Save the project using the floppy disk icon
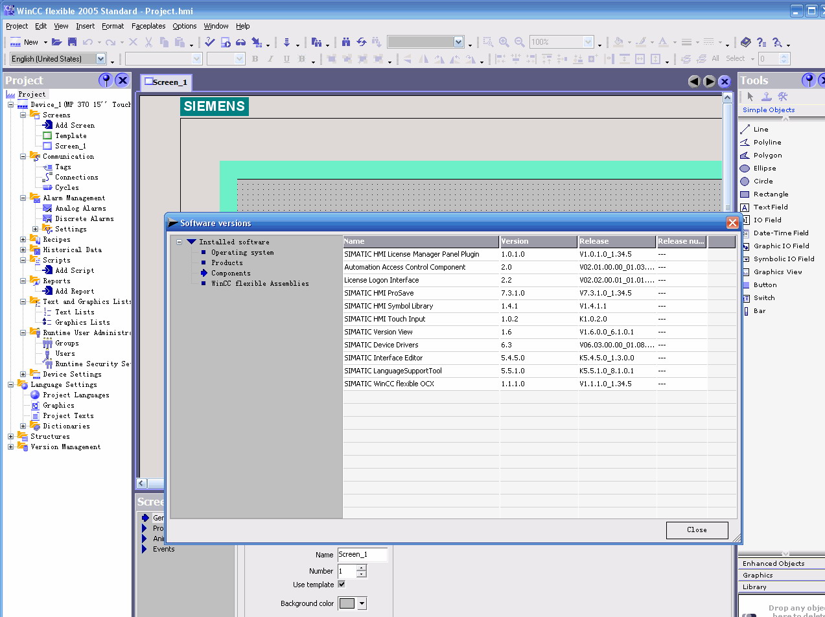 [x=72, y=42]
